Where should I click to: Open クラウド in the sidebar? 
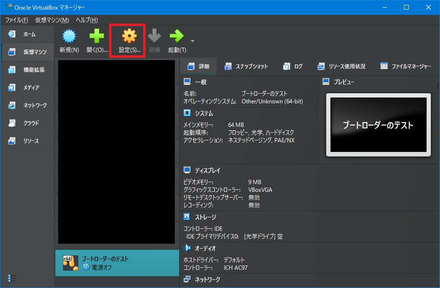tap(27, 123)
